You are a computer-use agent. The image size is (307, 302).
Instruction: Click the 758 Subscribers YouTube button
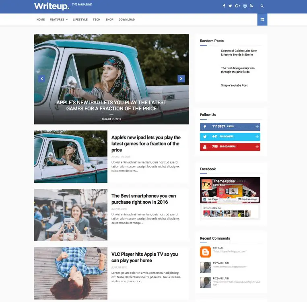click(x=230, y=147)
